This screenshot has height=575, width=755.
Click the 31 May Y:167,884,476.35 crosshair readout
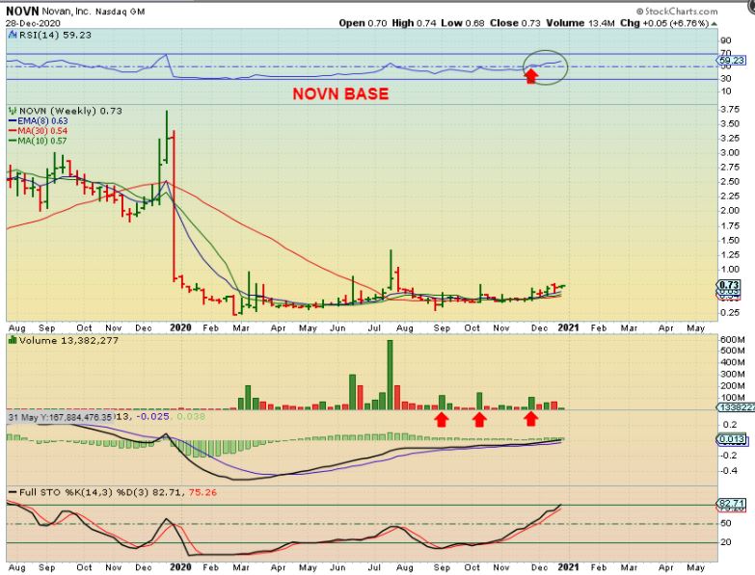click(x=60, y=417)
